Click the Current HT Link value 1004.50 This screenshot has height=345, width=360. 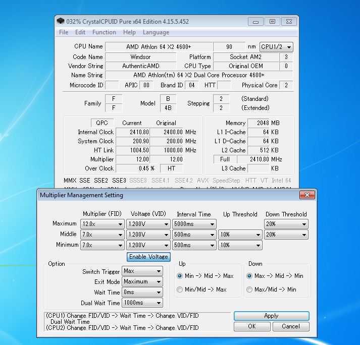(x=132, y=150)
